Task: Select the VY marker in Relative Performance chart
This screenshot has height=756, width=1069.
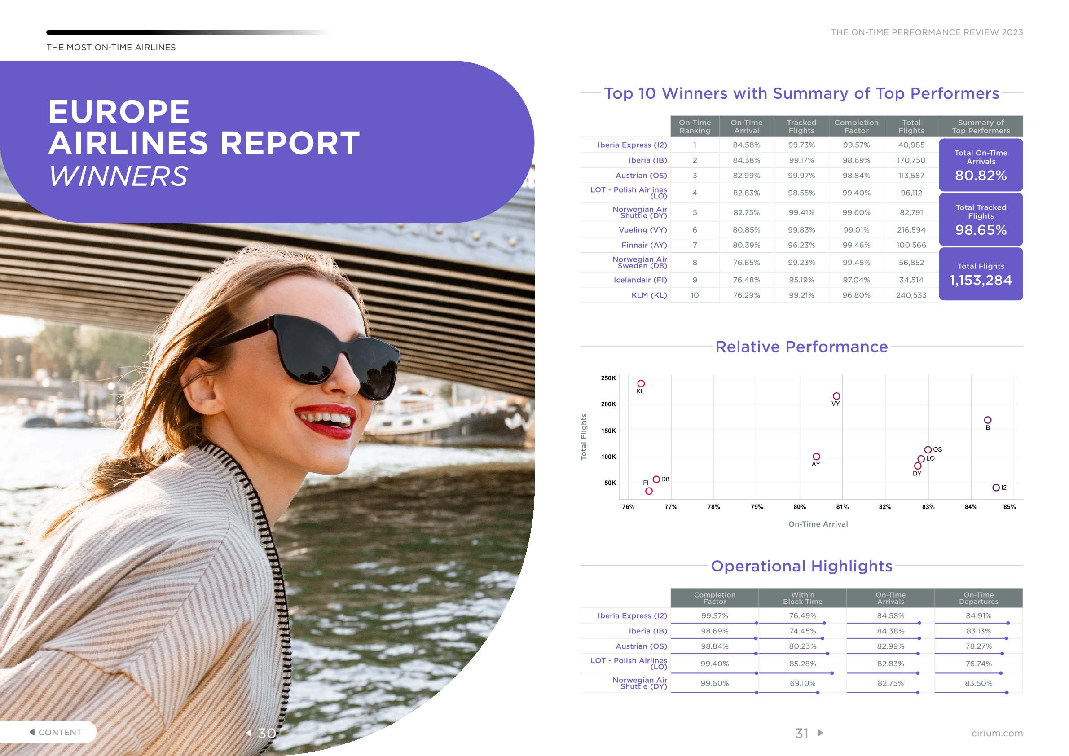Action: pos(837,396)
